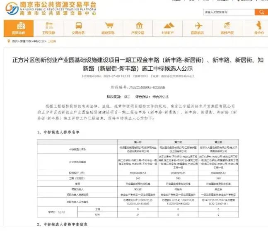268x231 pixels.
Task: Click the announcement title 正方片区创新创业产业园
Action: (x=138, y=64)
